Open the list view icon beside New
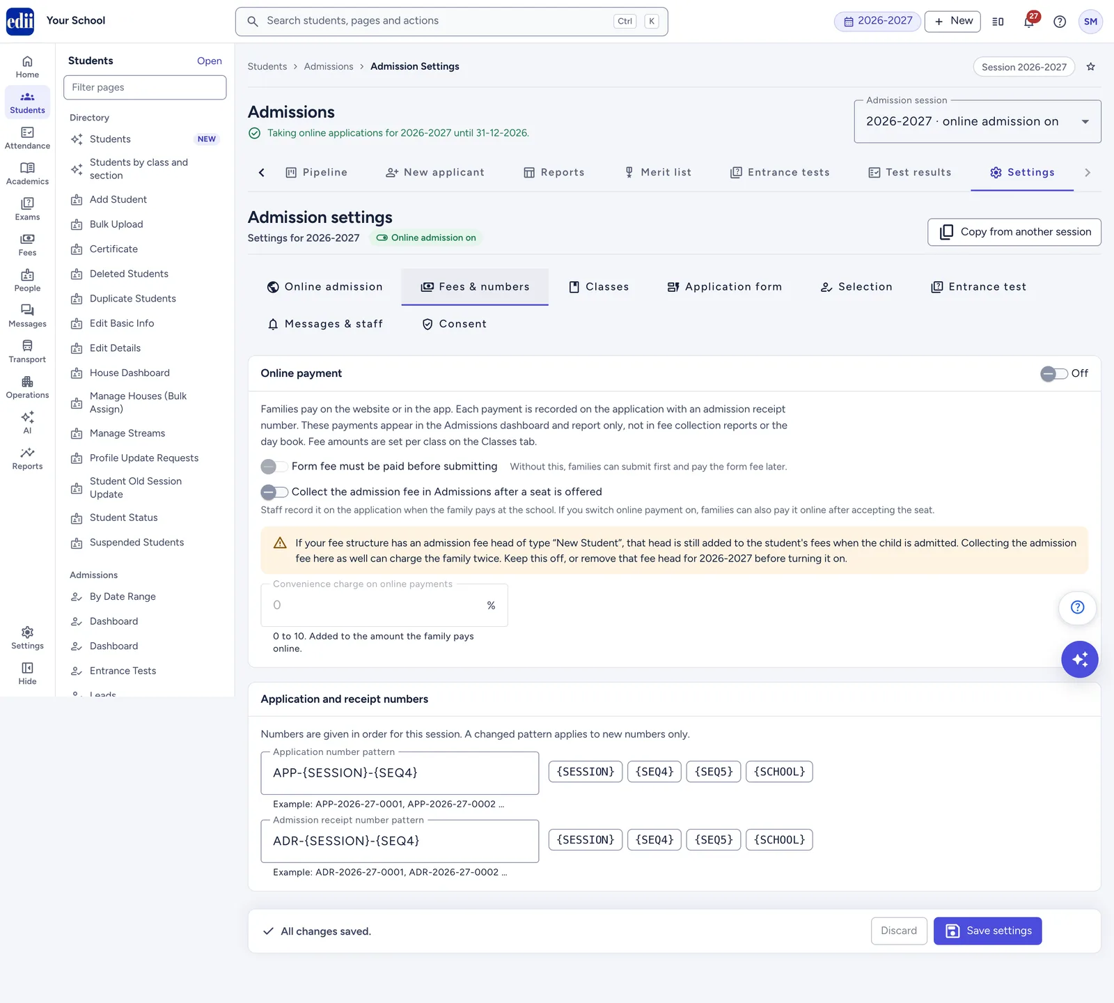Screen dimensions: 1114x1003 pyautogui.click(x=998, y=22)
